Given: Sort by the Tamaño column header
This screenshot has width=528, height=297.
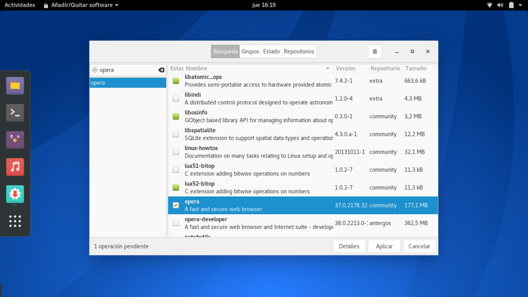Looking at the screenshot, I should (x=420, y=69).
